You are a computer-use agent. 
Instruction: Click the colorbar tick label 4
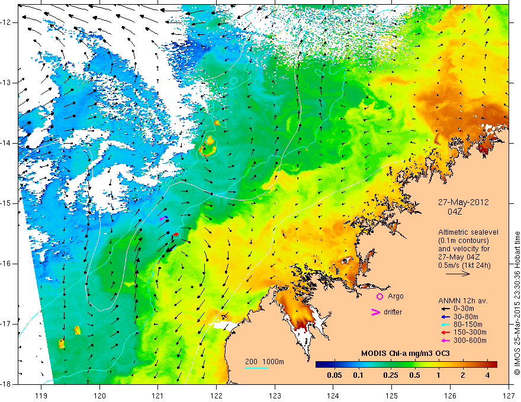487,375
